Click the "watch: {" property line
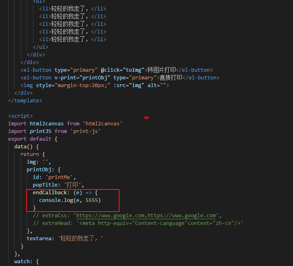Image resolution: width=293 pixels, height=266 pixels. tap(27, 262)
